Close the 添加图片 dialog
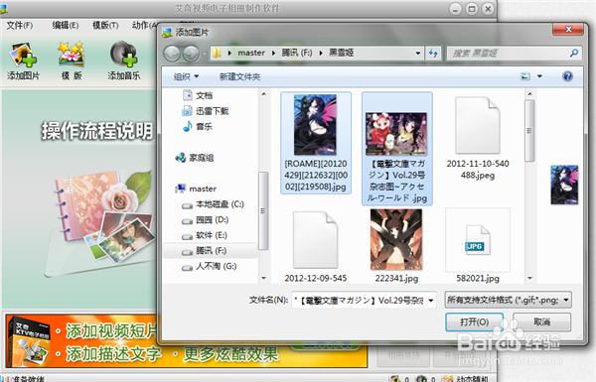596x382 pixels. tap(568, 29)
